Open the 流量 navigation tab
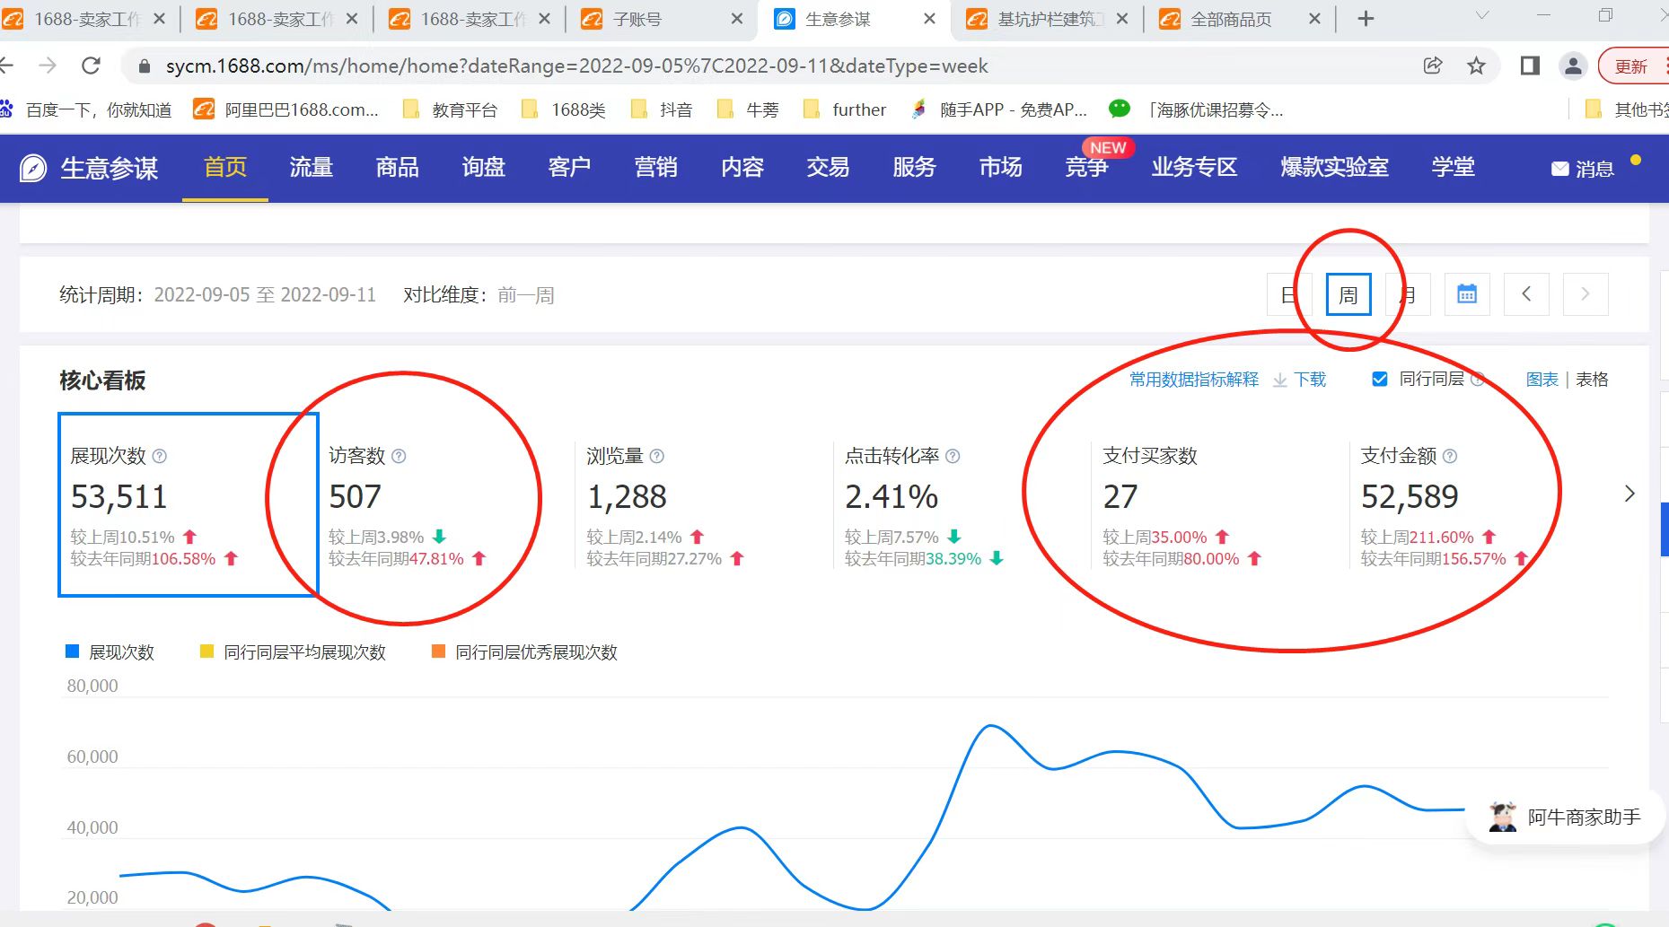The image size is (1669, 927). point(312,168)
